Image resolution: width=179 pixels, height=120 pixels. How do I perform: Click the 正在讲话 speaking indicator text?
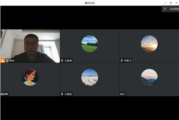174,9
